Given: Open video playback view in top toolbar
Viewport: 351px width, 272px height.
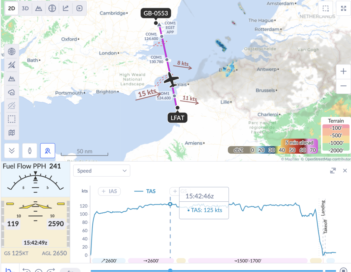Looking at the screenshot, I should [x=79, y=9].
